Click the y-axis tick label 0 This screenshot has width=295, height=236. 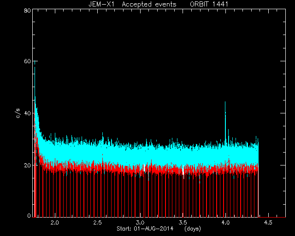[x=29, y=215]
